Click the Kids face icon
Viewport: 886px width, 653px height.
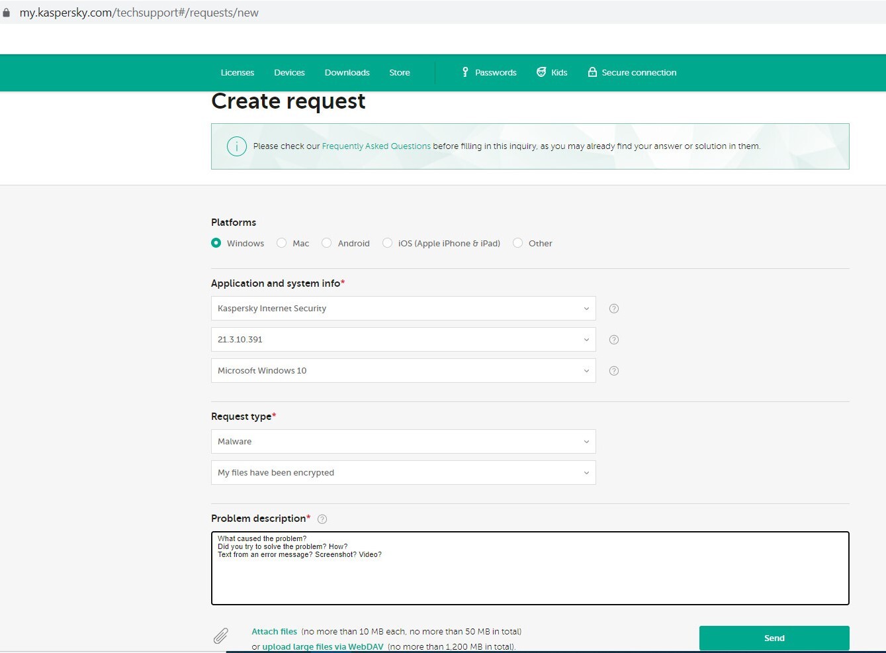tap(541, 72)
